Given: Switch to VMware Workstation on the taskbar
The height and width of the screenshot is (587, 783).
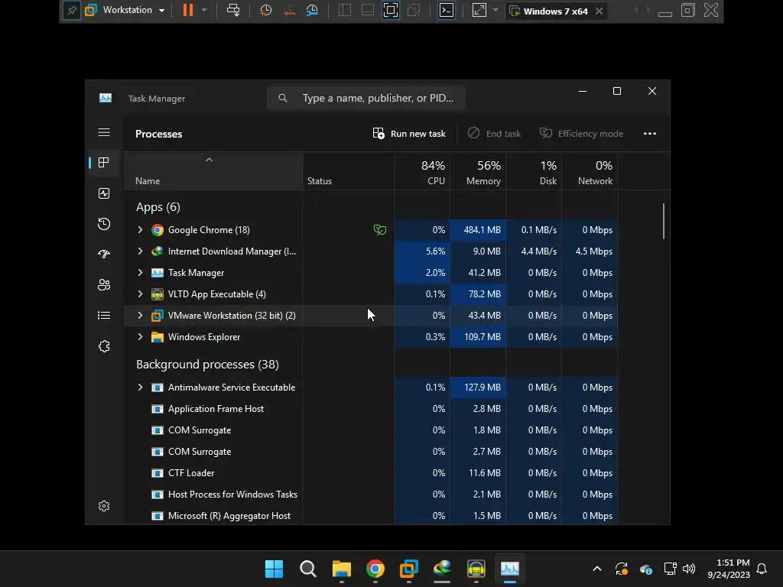Looking at the screenshot, I should point(409,569).
